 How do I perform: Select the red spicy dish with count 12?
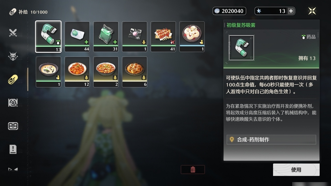pyautogui.click(x=77, y=72)
